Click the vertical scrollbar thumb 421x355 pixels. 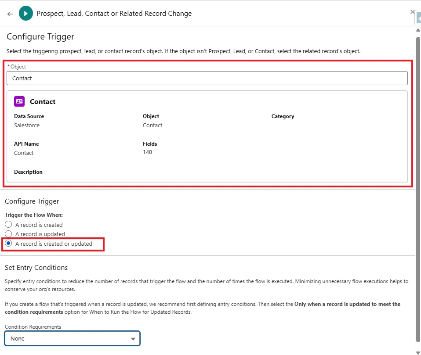tap(418, 190)
